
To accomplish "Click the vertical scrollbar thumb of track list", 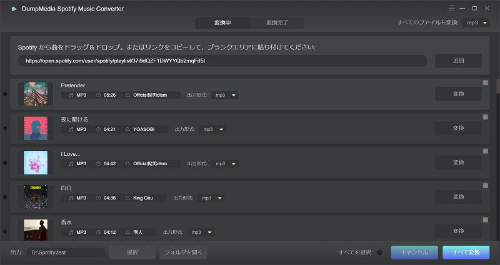I will 497,86.
